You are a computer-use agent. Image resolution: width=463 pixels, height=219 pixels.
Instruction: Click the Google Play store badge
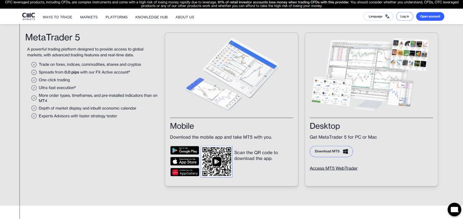coord(184,150)
